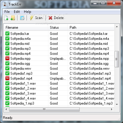Select the filename Softpedia1_3.wav

tap(23, 93)
